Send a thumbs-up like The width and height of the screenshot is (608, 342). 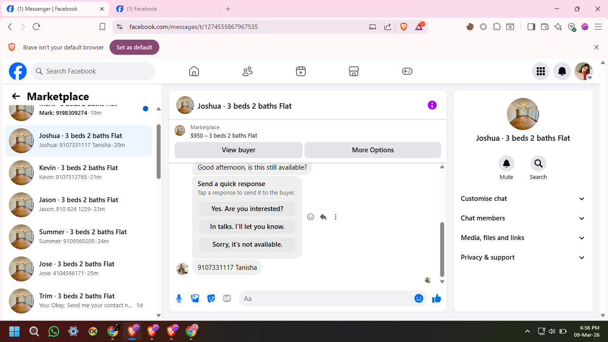437,298
